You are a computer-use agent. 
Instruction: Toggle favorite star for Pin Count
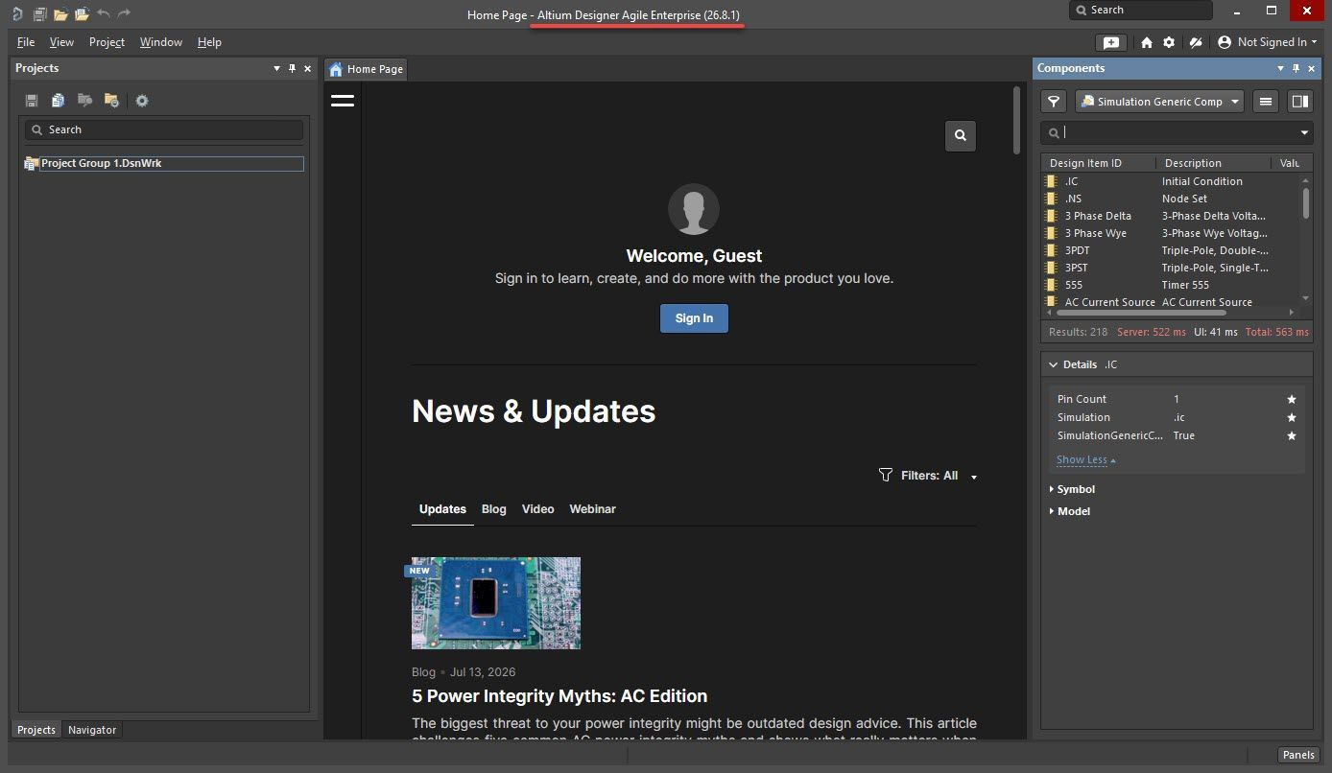[1292, 399]
